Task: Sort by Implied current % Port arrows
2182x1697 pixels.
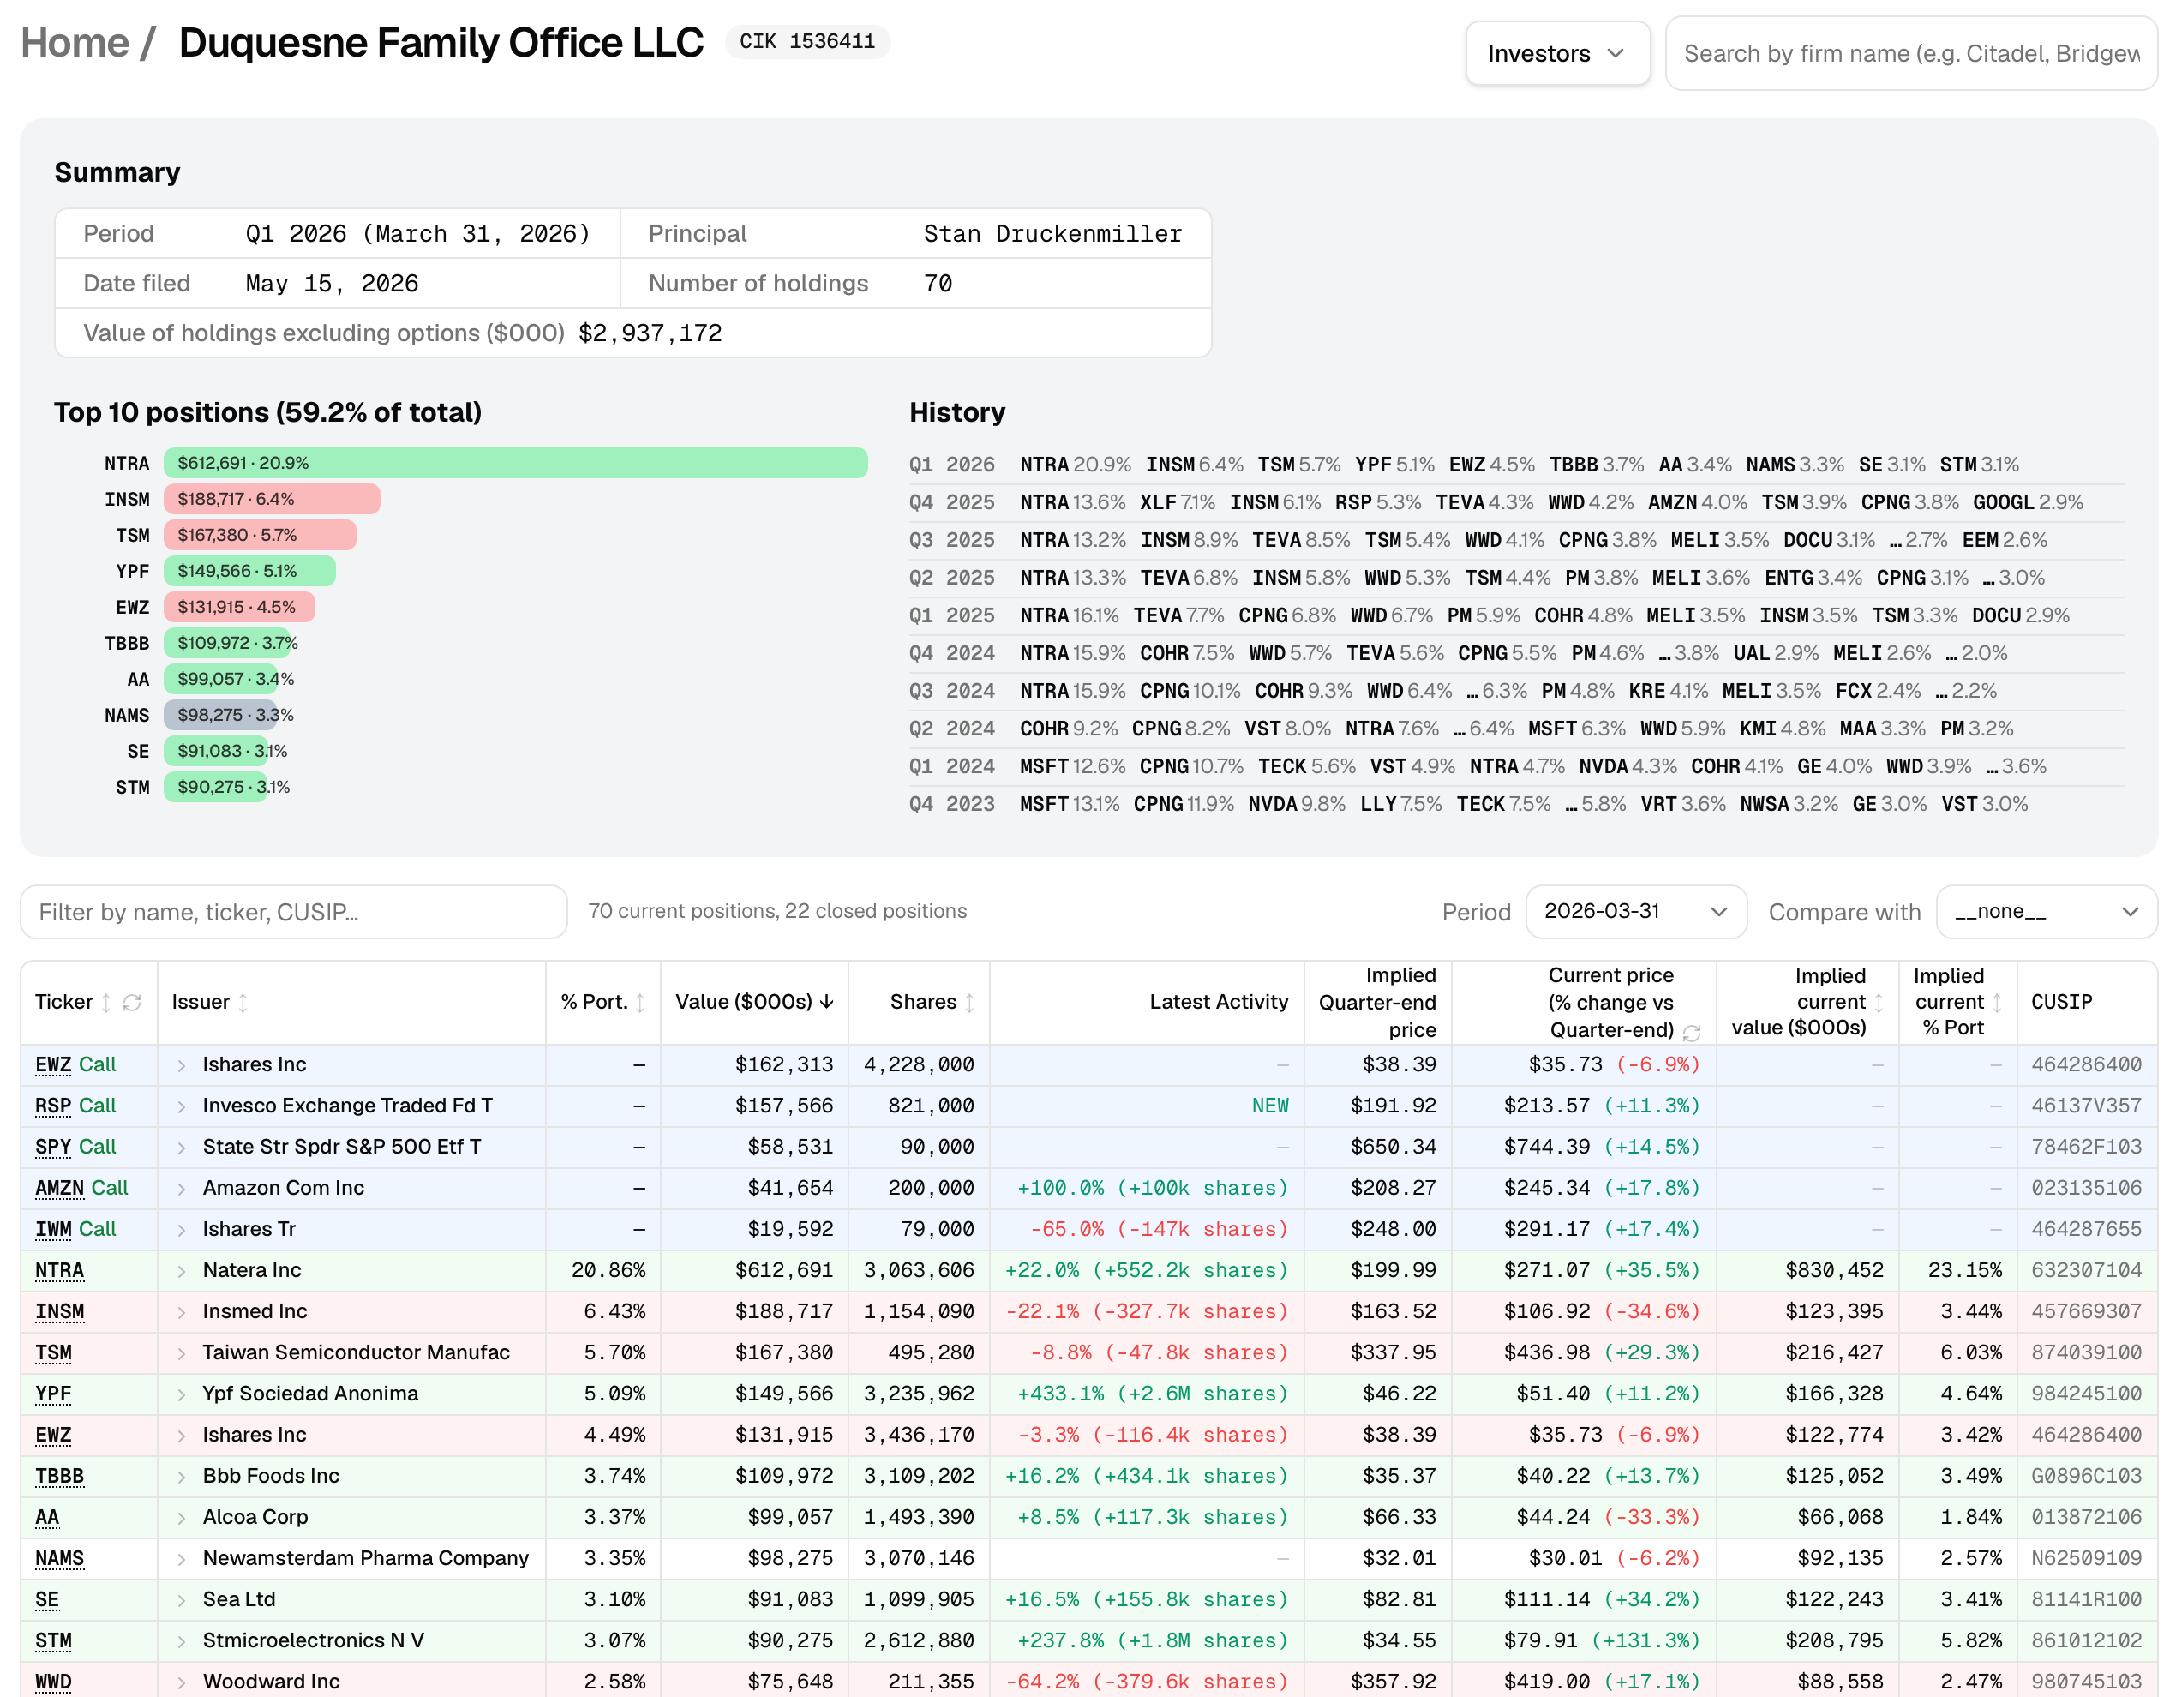Action: point(1996,1001)
